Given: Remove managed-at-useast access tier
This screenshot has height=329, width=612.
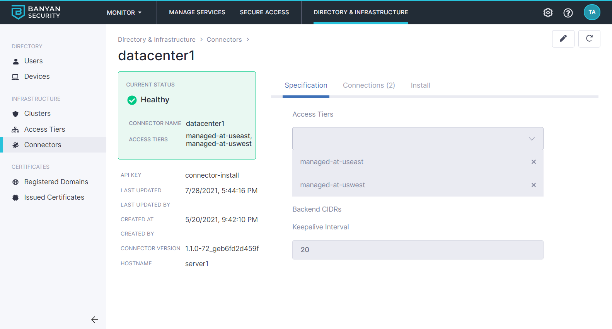Looking at the screenshot, I should pyautogui.click(x=534, y=162).
